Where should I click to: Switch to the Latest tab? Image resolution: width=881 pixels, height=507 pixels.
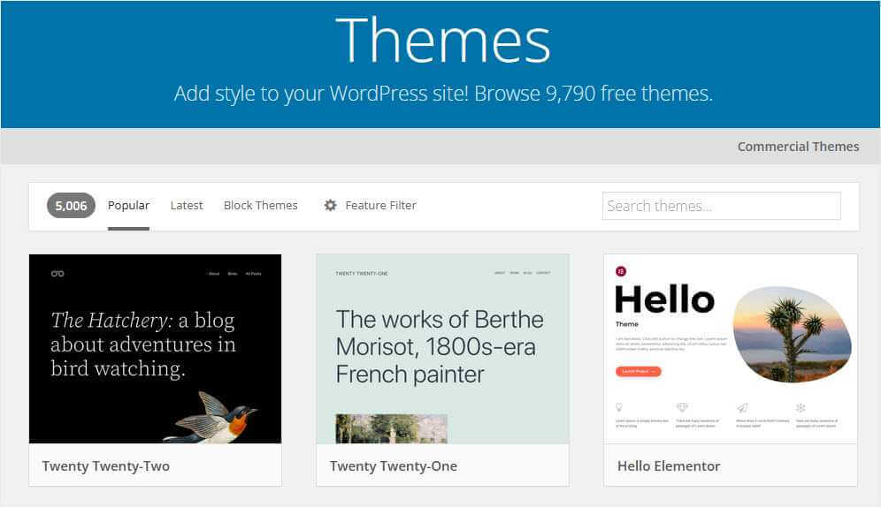click(x=187, y=205)
